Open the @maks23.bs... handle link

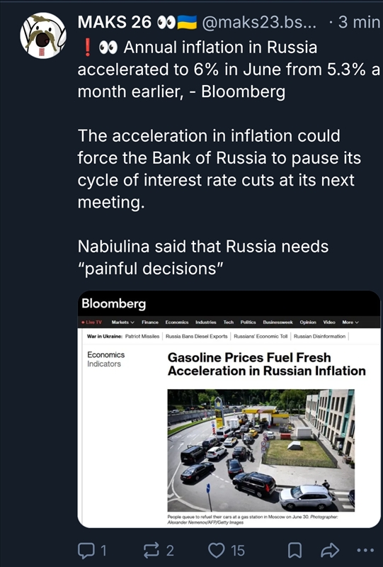(x=258, y=23)
